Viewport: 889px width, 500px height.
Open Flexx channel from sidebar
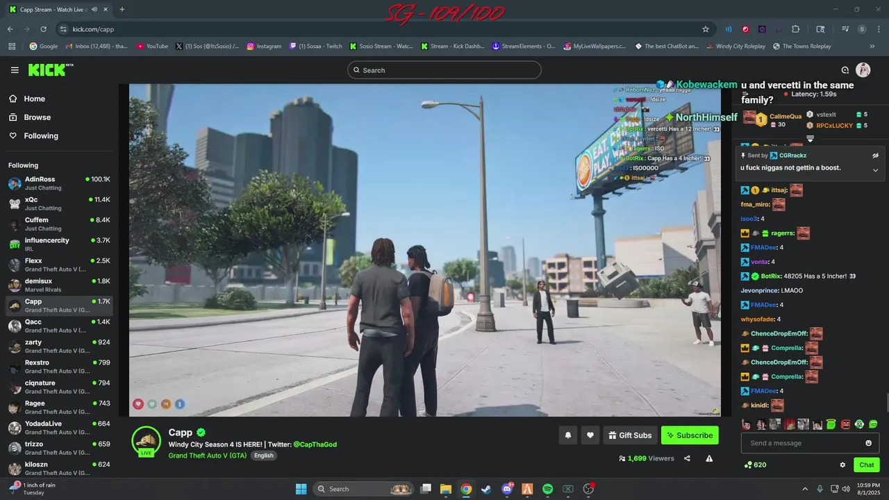click(59, 265)
